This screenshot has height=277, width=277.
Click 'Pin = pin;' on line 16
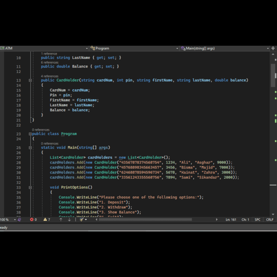tap(61, 95)
